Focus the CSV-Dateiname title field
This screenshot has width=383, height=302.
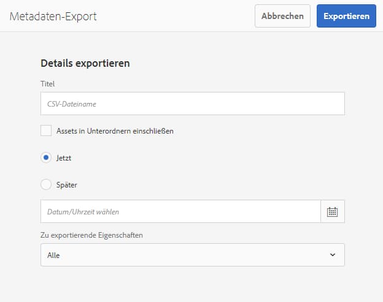[x=193, y=104]
